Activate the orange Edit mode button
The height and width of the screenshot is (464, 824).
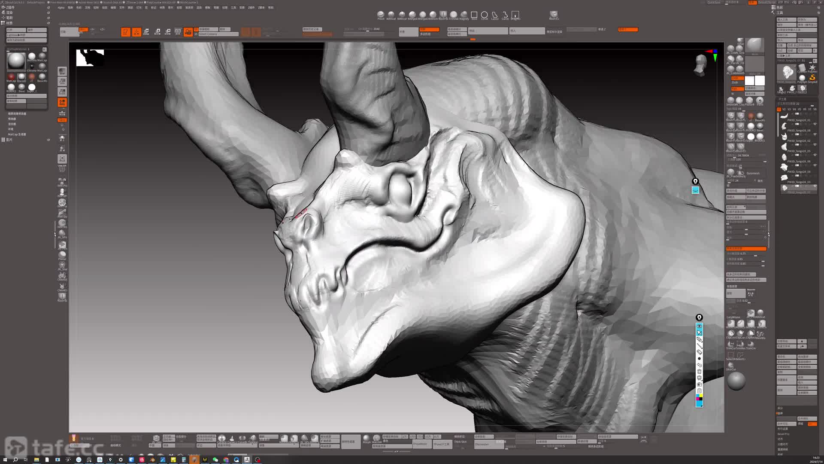point(125,32)
